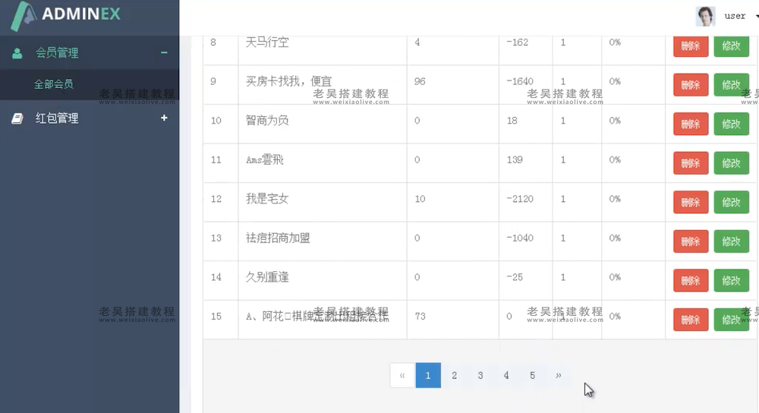The image size is (759, 413).
Task: Click the ADMINEX brand text
Action: pyautogui.click(x=81, y=14)
